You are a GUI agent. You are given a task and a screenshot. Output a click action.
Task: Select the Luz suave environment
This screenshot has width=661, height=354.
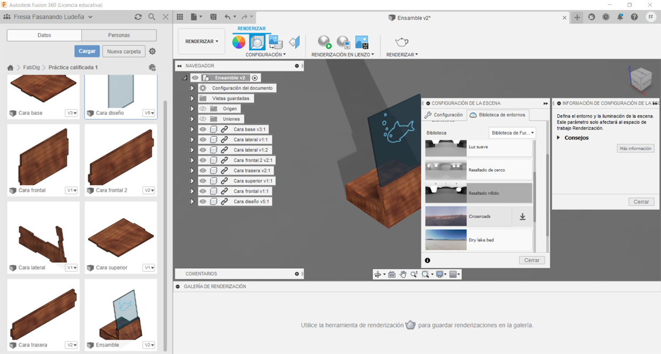click(x=479, y=147)
